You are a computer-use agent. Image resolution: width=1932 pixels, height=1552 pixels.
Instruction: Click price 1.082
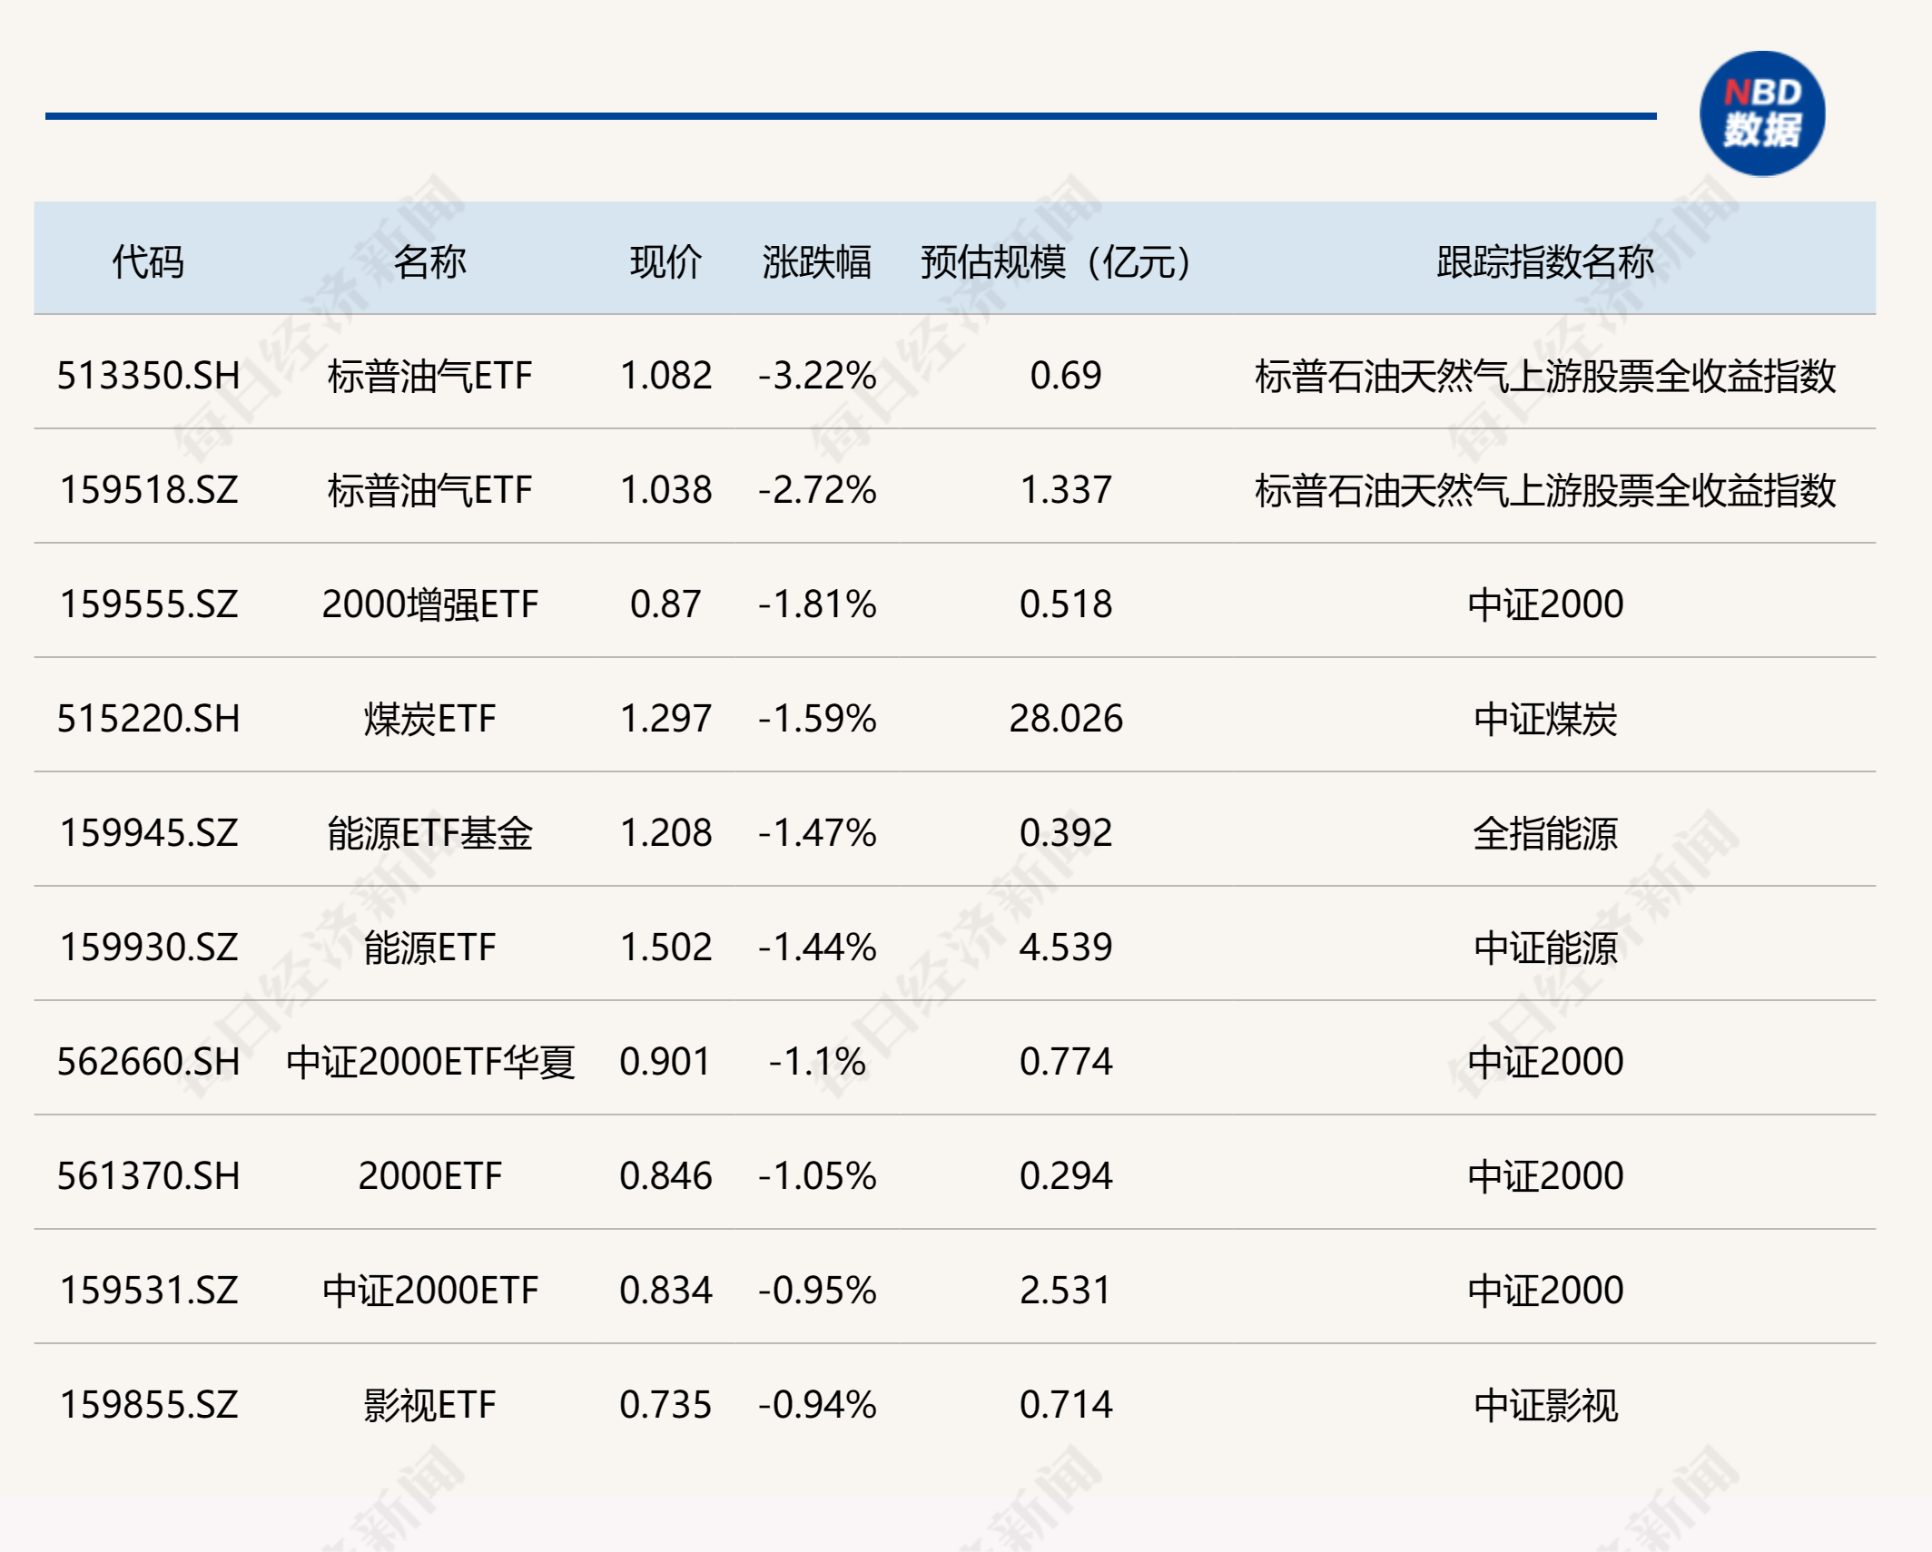[665, 376]
